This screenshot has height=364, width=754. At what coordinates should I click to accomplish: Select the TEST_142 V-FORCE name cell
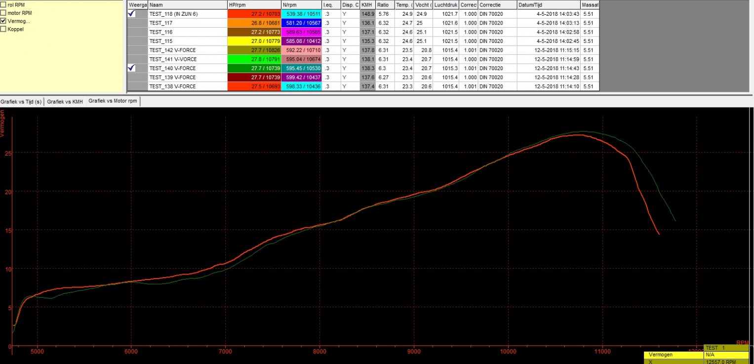pos(188,50)
